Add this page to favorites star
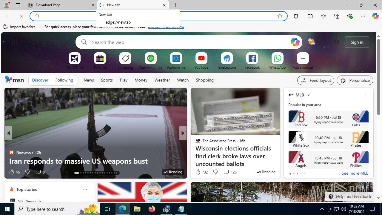 tap(280, 16)
